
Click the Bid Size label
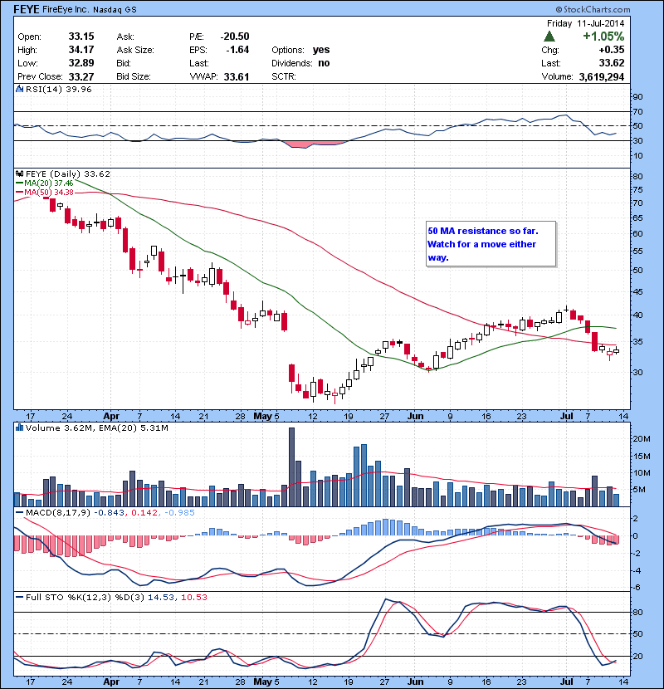[134, 77]
